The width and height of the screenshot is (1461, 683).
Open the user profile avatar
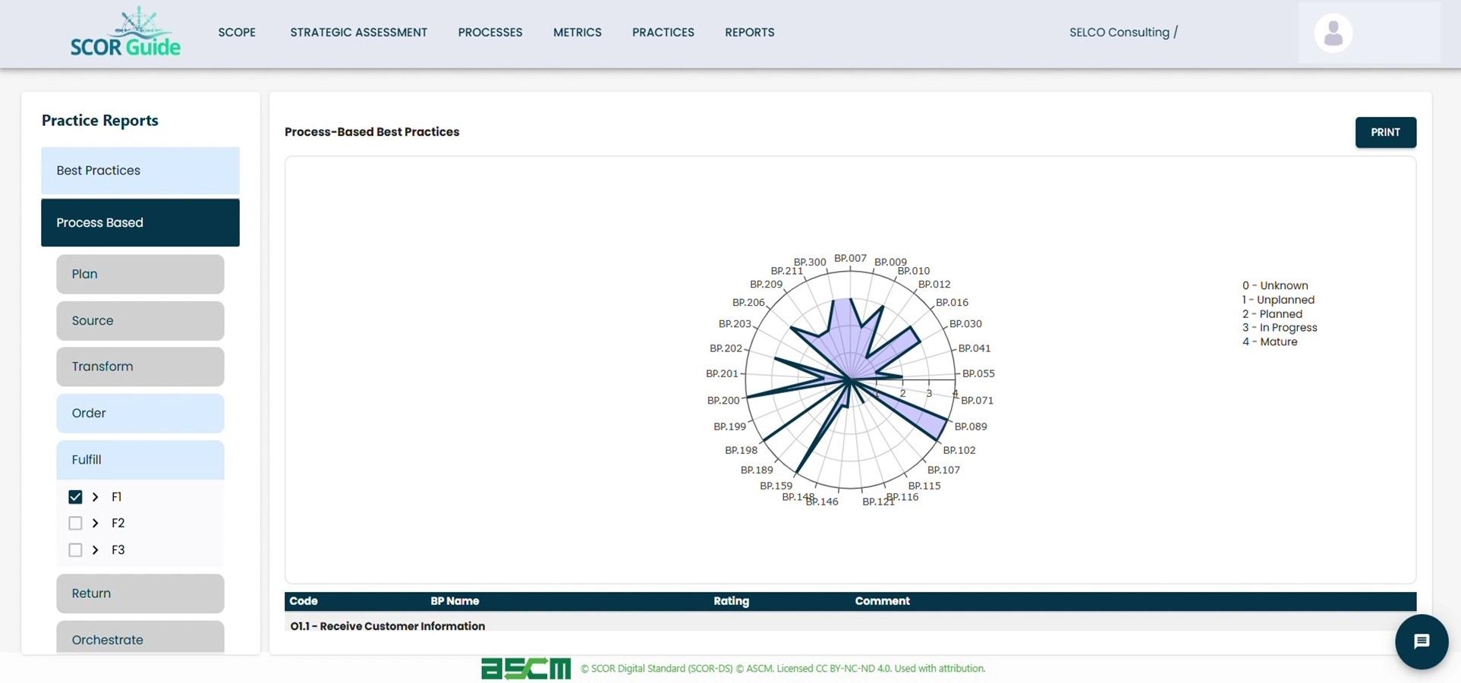point(1333,32)
